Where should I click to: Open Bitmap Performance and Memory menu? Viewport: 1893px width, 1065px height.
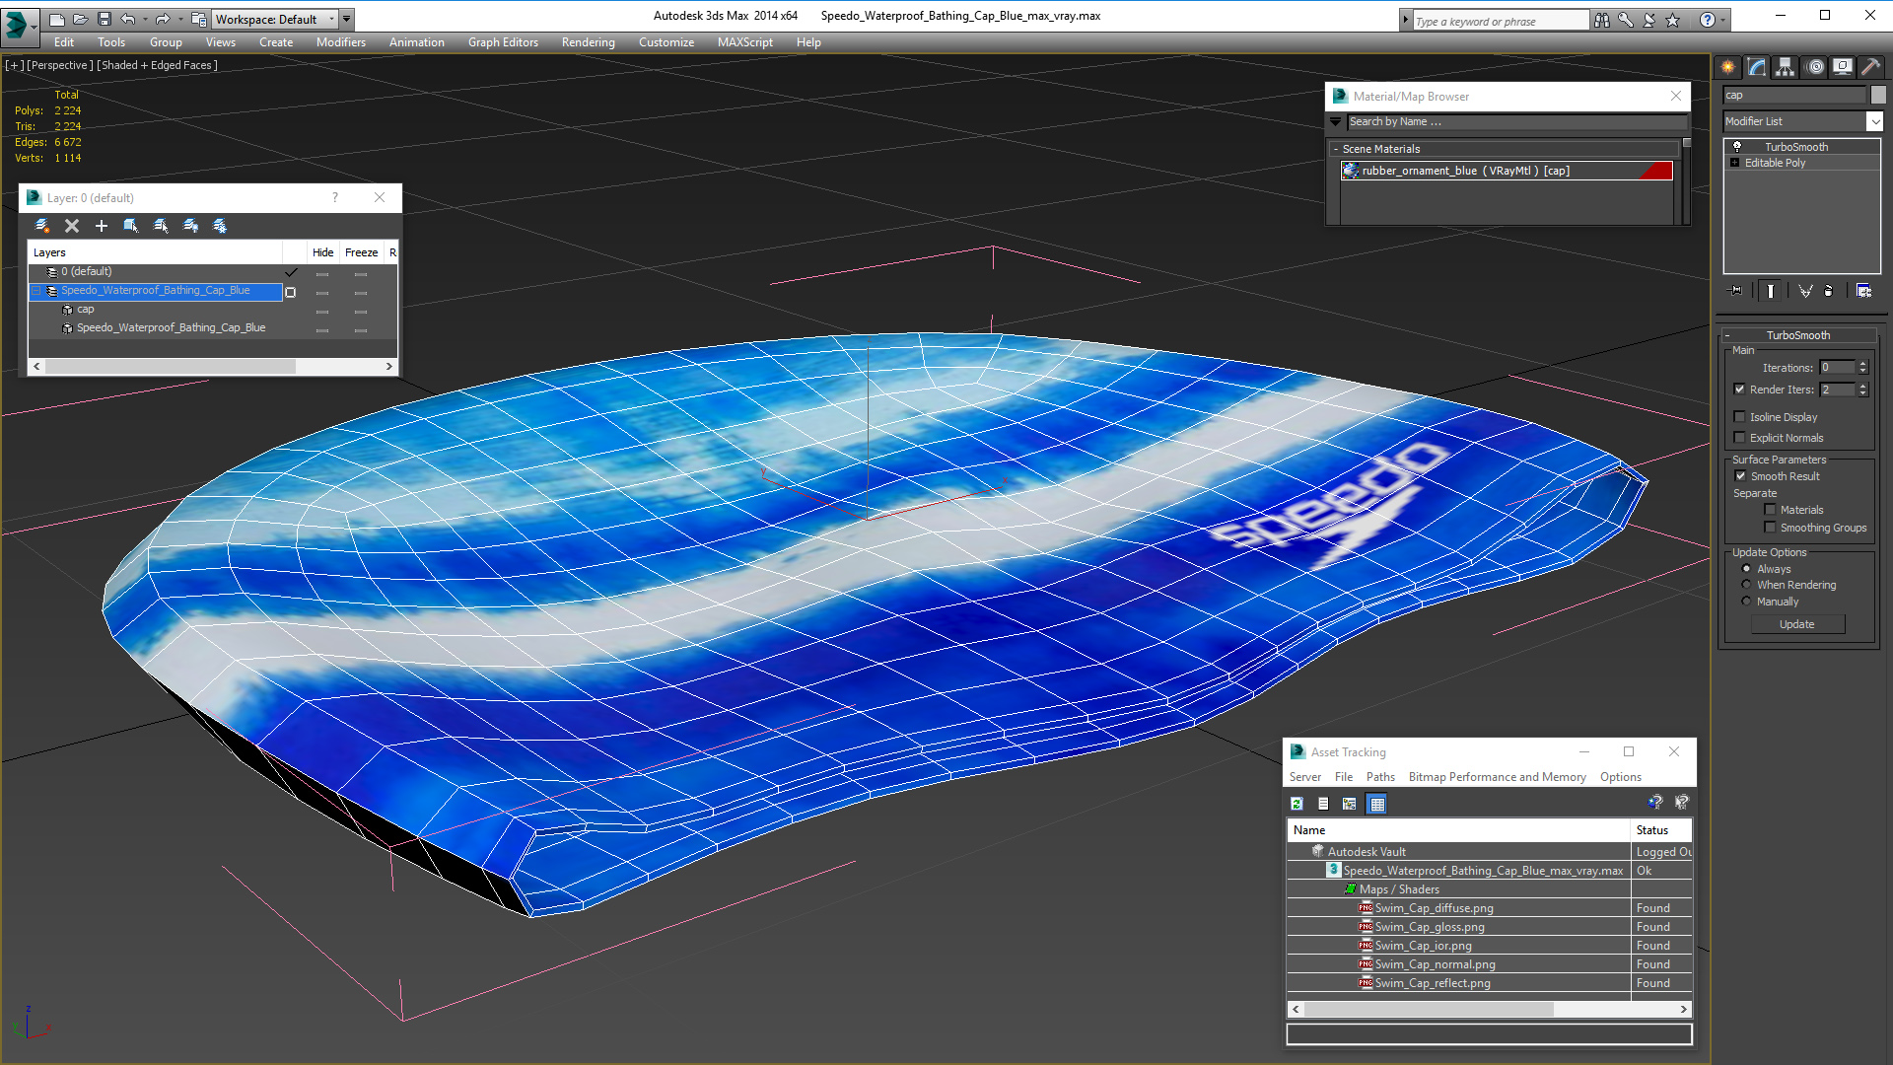click(1498, 777)
